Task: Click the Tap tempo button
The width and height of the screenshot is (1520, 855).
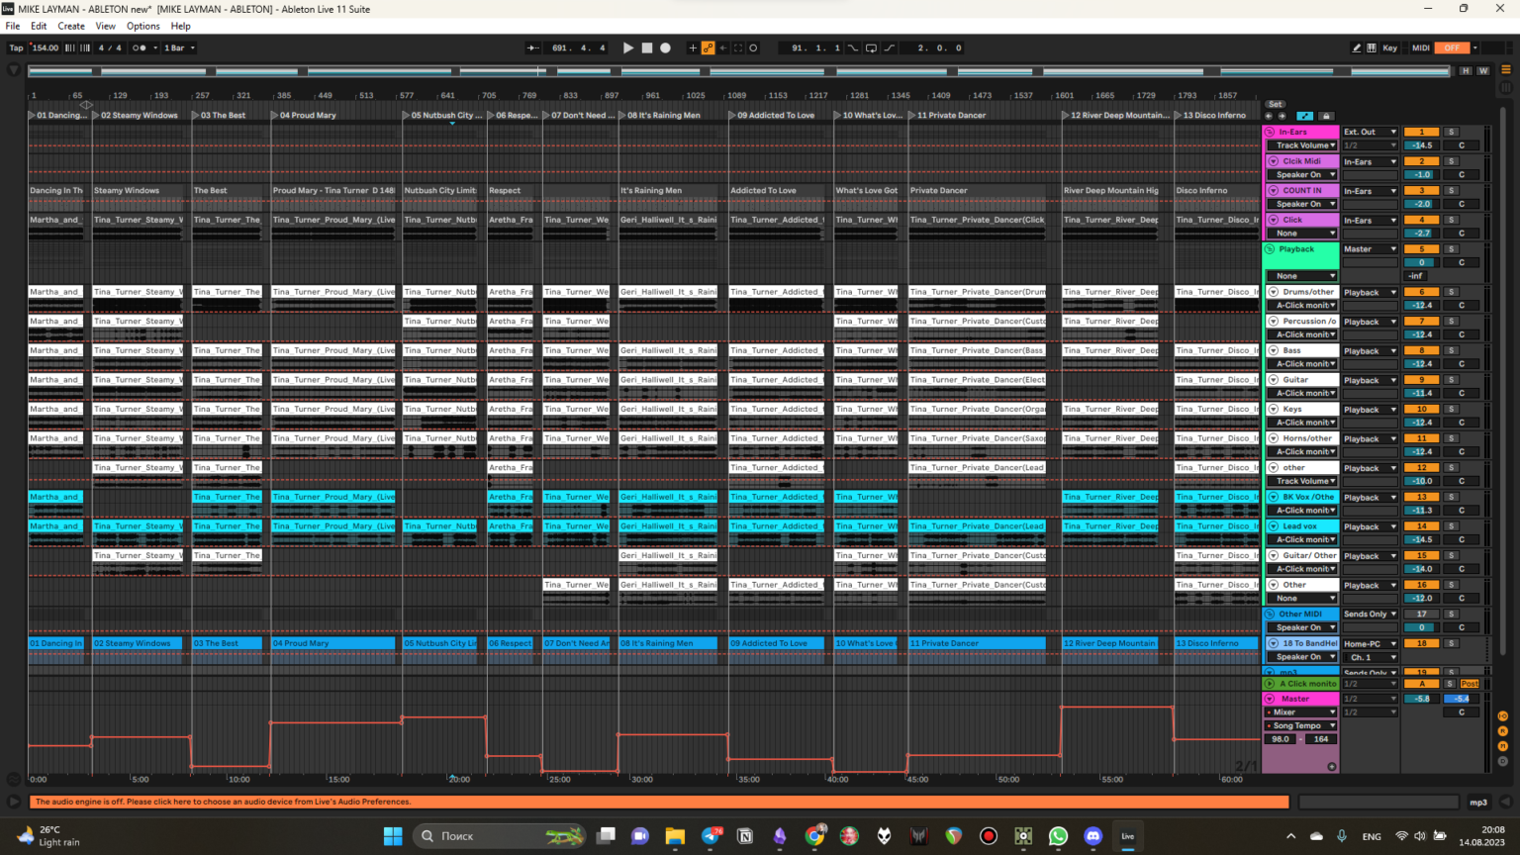Action: 16,47
